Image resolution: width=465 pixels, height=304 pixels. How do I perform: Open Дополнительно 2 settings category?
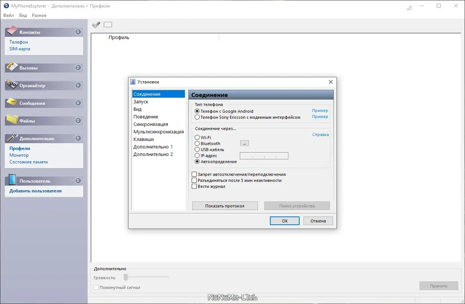click(x=158, y=154)
